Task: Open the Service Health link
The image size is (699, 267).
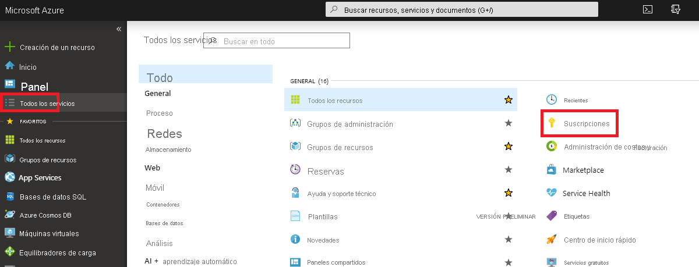Action: click(x=587, y=193)
